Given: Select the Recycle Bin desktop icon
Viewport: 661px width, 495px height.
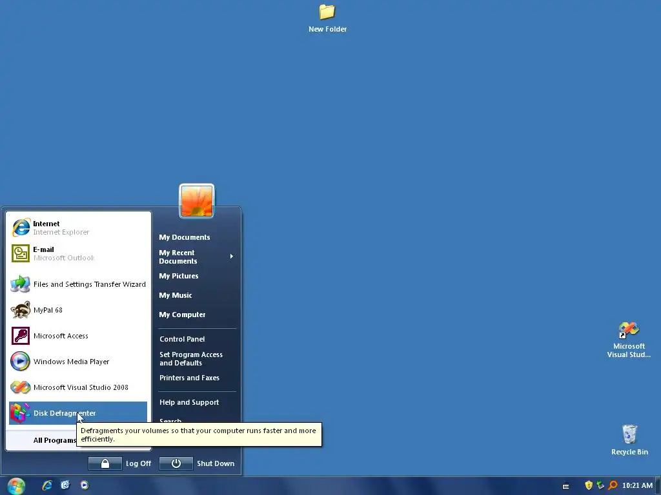Looking at the screenshot, I should click(x=629, y=440).
